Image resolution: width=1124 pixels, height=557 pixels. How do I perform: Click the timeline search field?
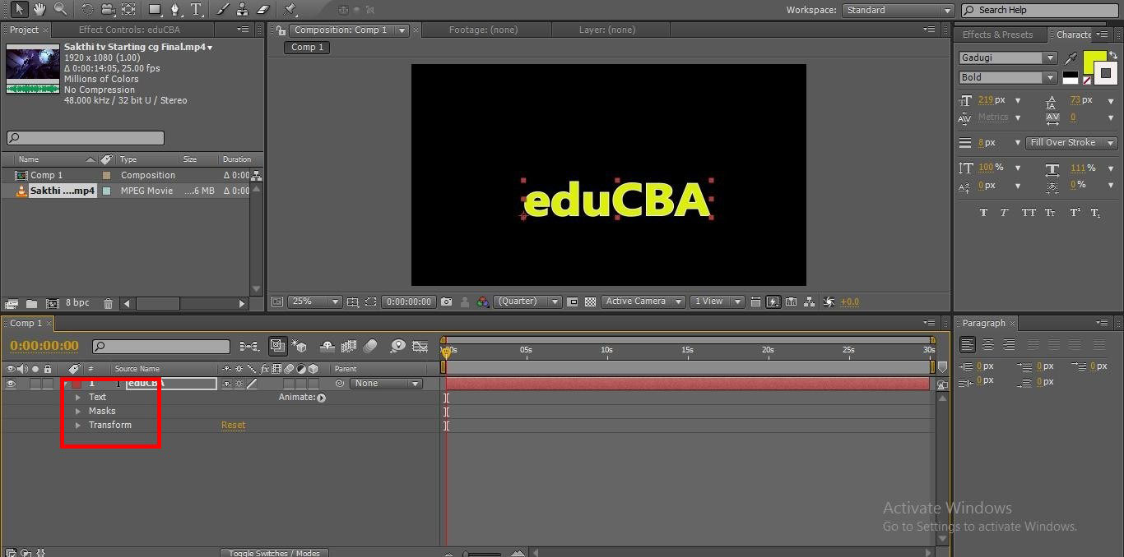160,347
